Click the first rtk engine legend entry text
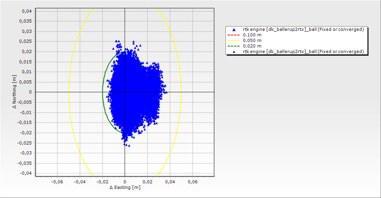This screenshot has height=198, width=381. tap(303, 29)
